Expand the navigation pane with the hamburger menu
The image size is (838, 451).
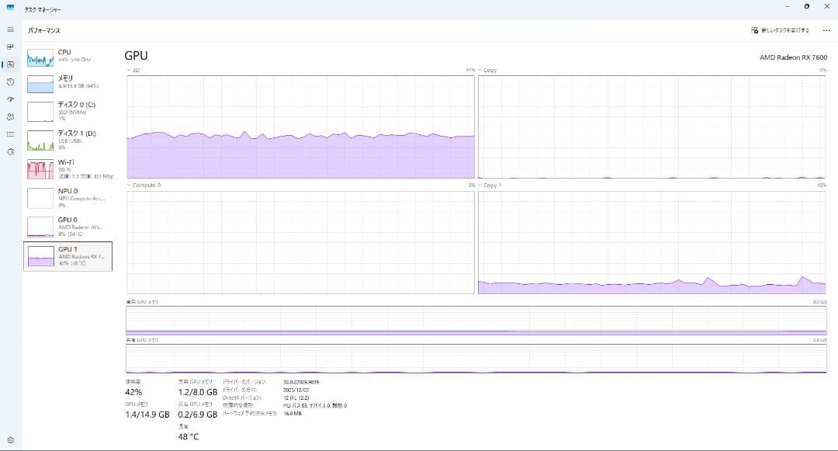tap(10, 29)
